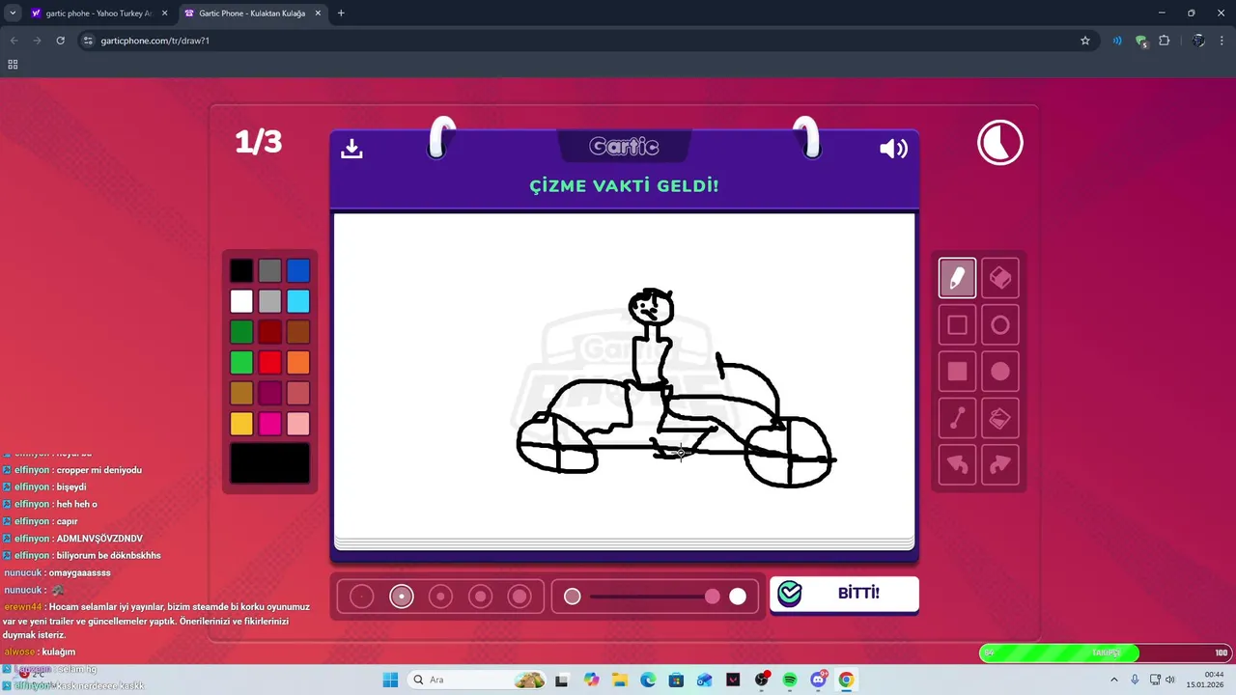Open the large current-color picker box
Screen dimensions: 1236x695
pyautogui.click(x=270, y=463)
